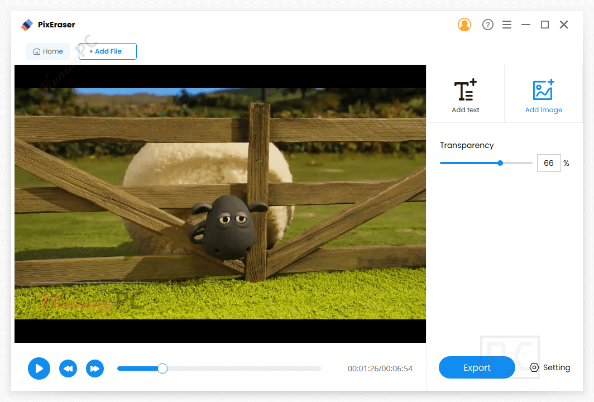Play the video

pos(39,368)
